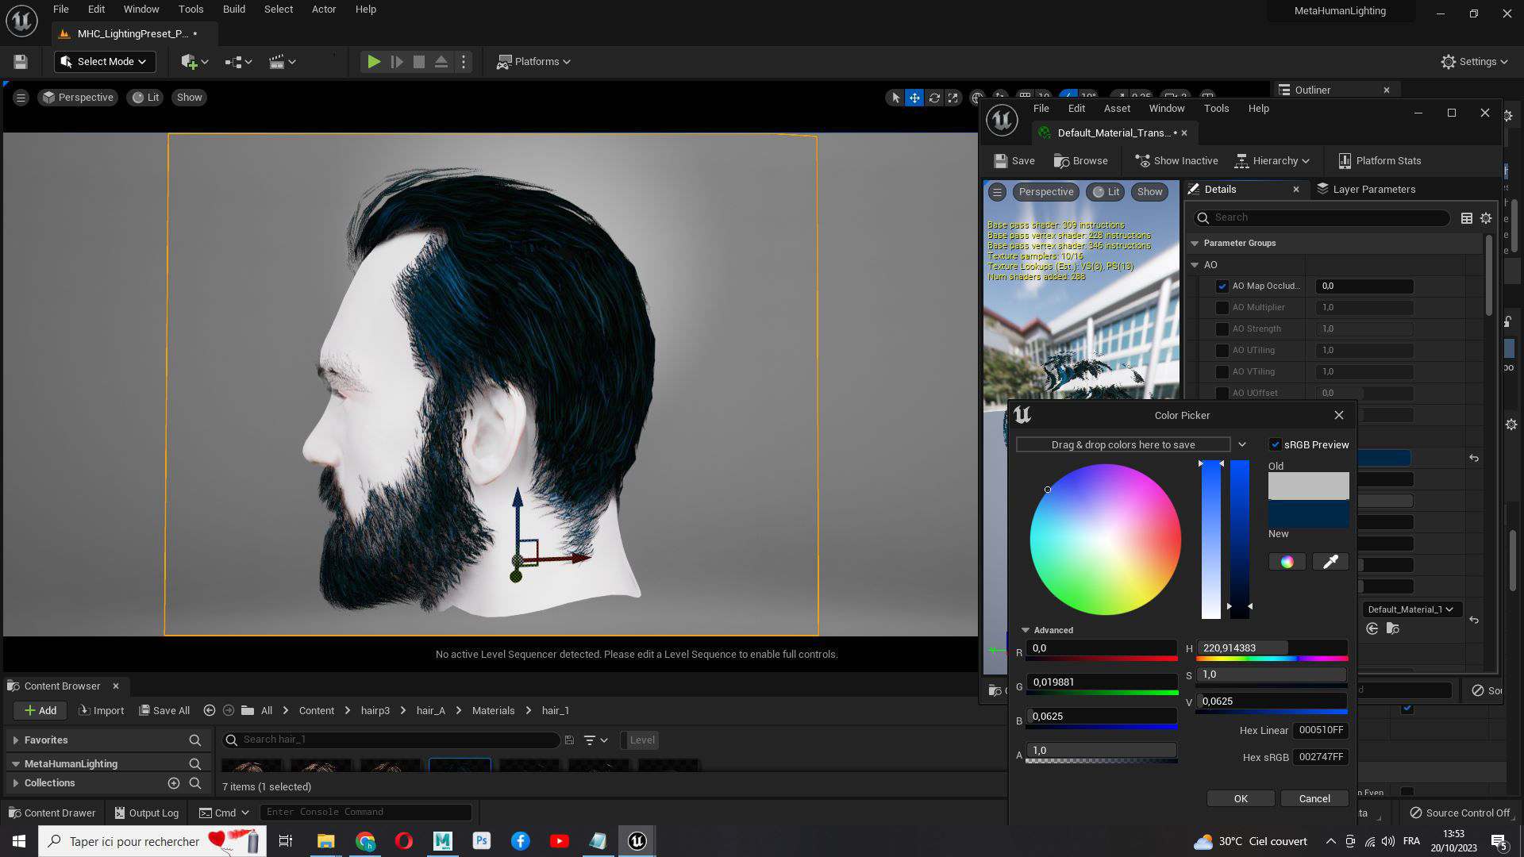Click the Add button in Content Browser
Image resolution: width=1524 pixels, height=857 pixels.
pyautogui.click(x=40, y=711)
